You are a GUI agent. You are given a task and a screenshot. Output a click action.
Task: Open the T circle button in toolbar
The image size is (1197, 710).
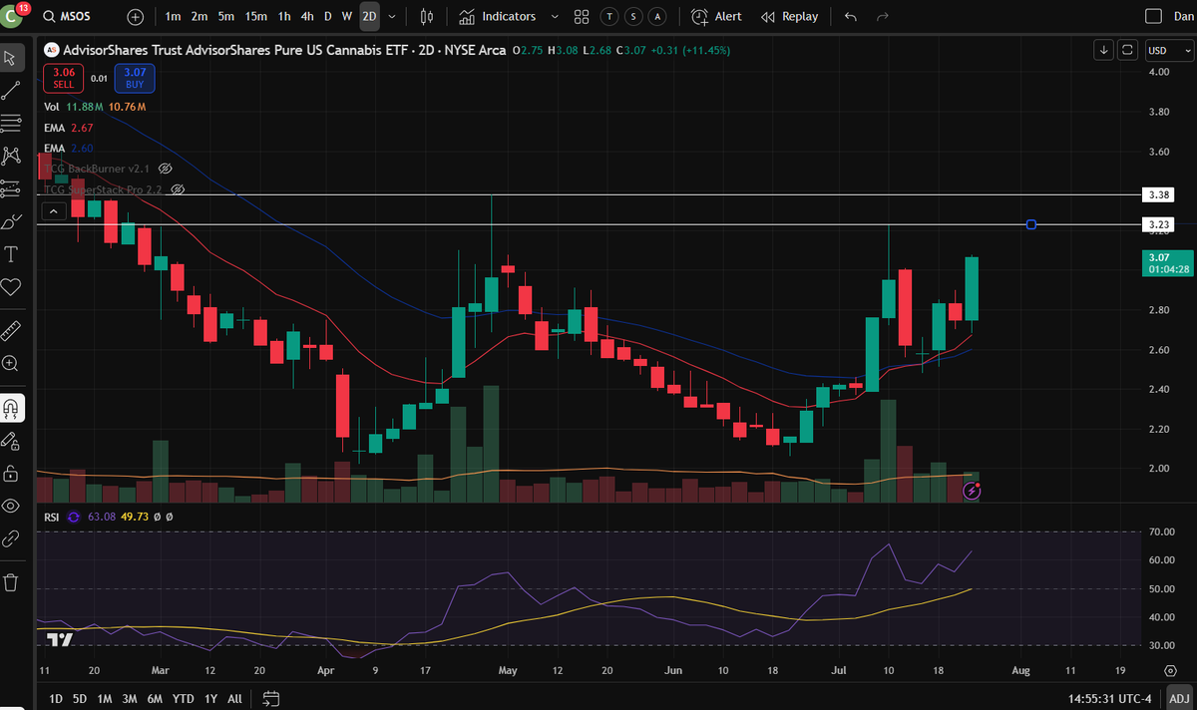(x=609, y=16)
